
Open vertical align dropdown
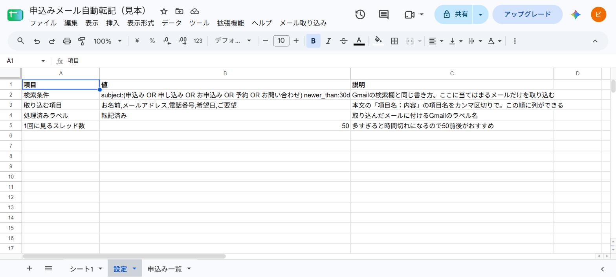click(x=456, y=41)
